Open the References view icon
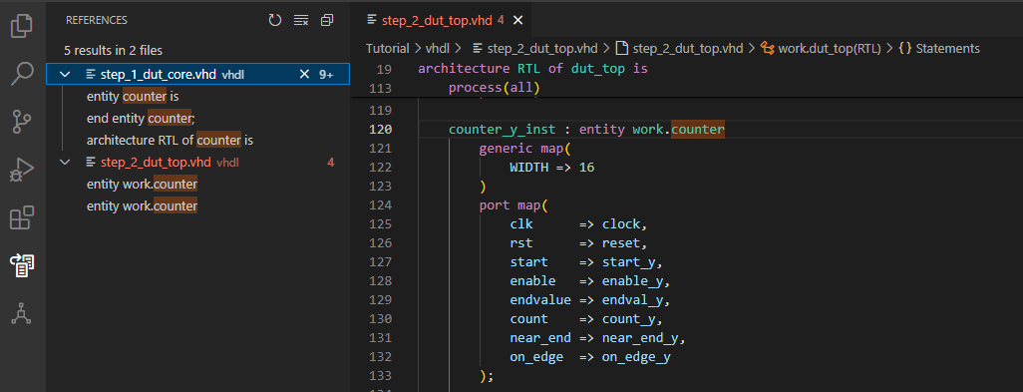Screen dimensions: 1023x392 coord(22,265)
